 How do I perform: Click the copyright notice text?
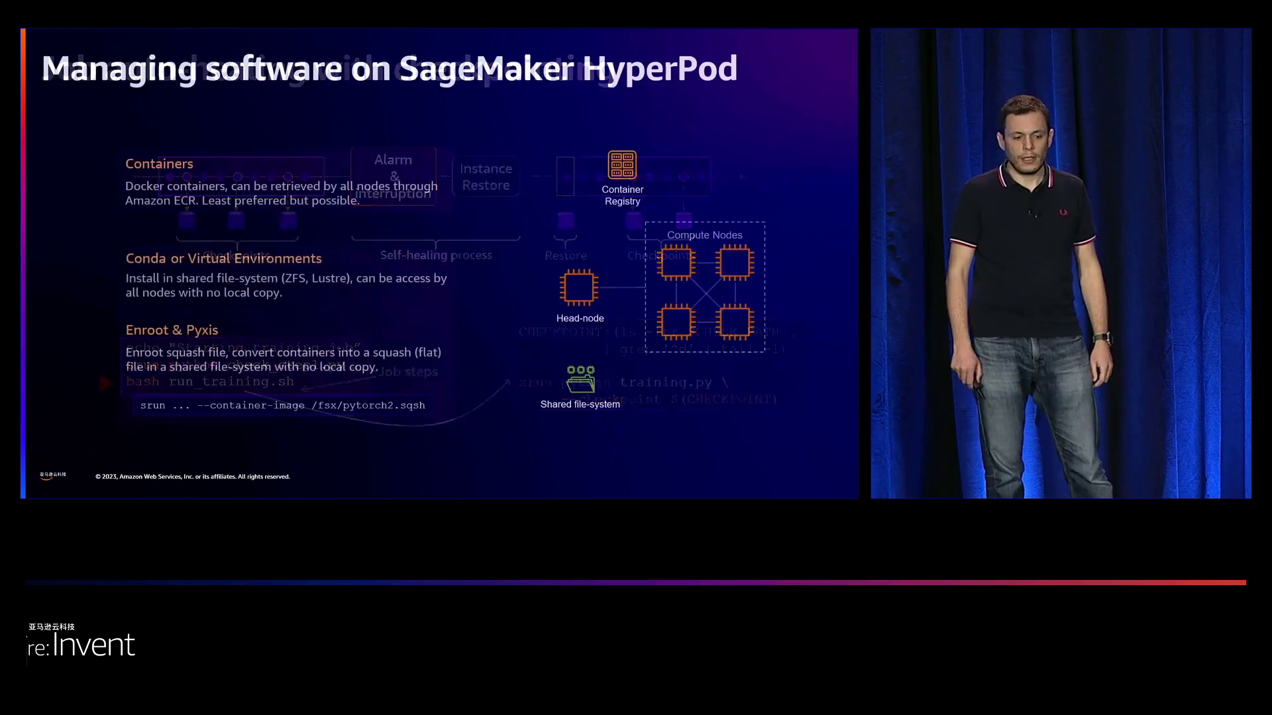pos(192,477)
